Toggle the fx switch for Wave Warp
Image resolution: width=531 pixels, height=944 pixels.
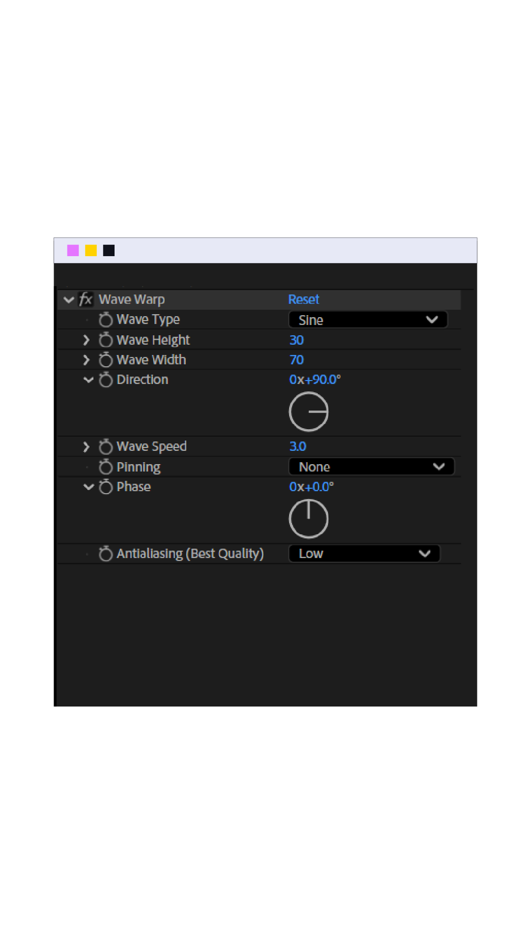(x=86, y=299)
